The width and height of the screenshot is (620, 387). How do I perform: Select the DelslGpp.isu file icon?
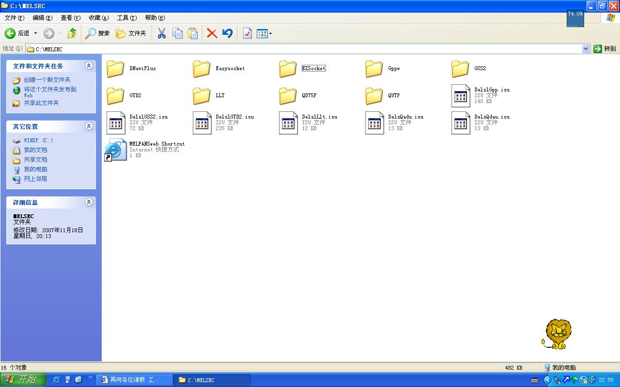click(461, 96)
